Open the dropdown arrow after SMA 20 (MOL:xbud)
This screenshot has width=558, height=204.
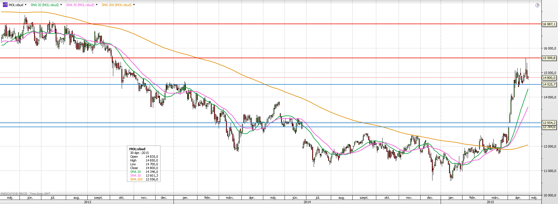[x=61, y=5]
